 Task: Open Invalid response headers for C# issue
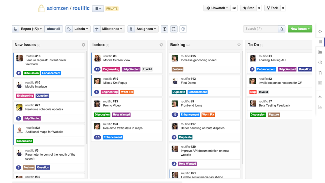(280, 83)
